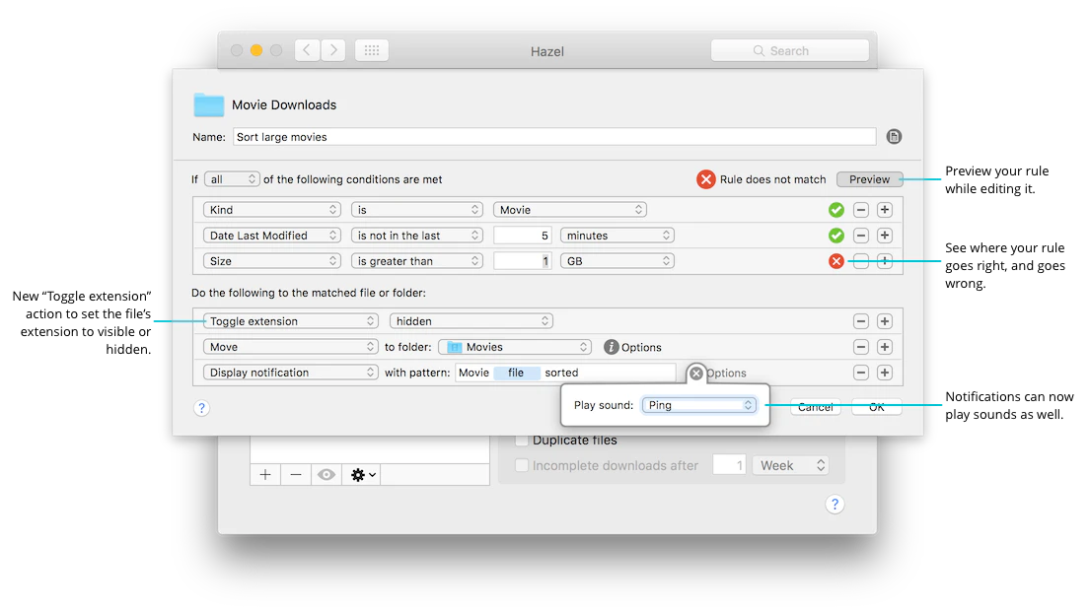1089x613 pixels.
Task: Click the Size value field showing 1
Action: 522,261
